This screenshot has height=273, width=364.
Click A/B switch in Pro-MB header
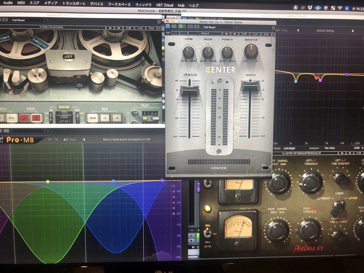[66, 139]
